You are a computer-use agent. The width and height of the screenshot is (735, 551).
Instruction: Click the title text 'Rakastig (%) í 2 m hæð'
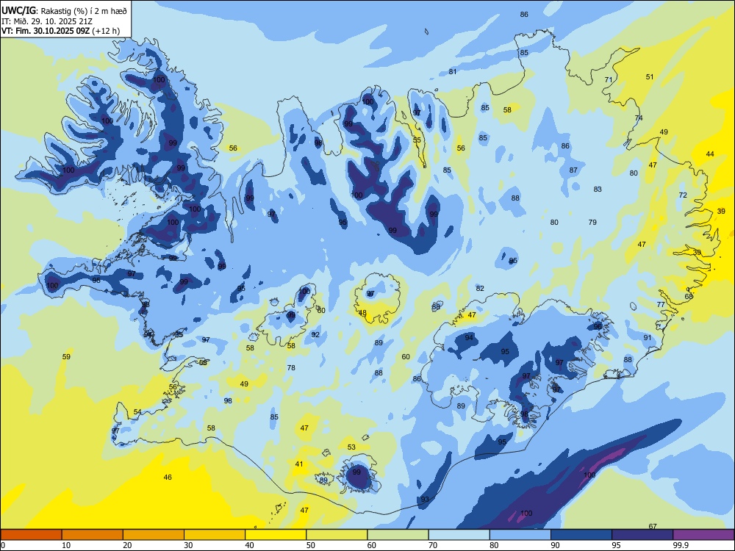(x=85, y=11)
